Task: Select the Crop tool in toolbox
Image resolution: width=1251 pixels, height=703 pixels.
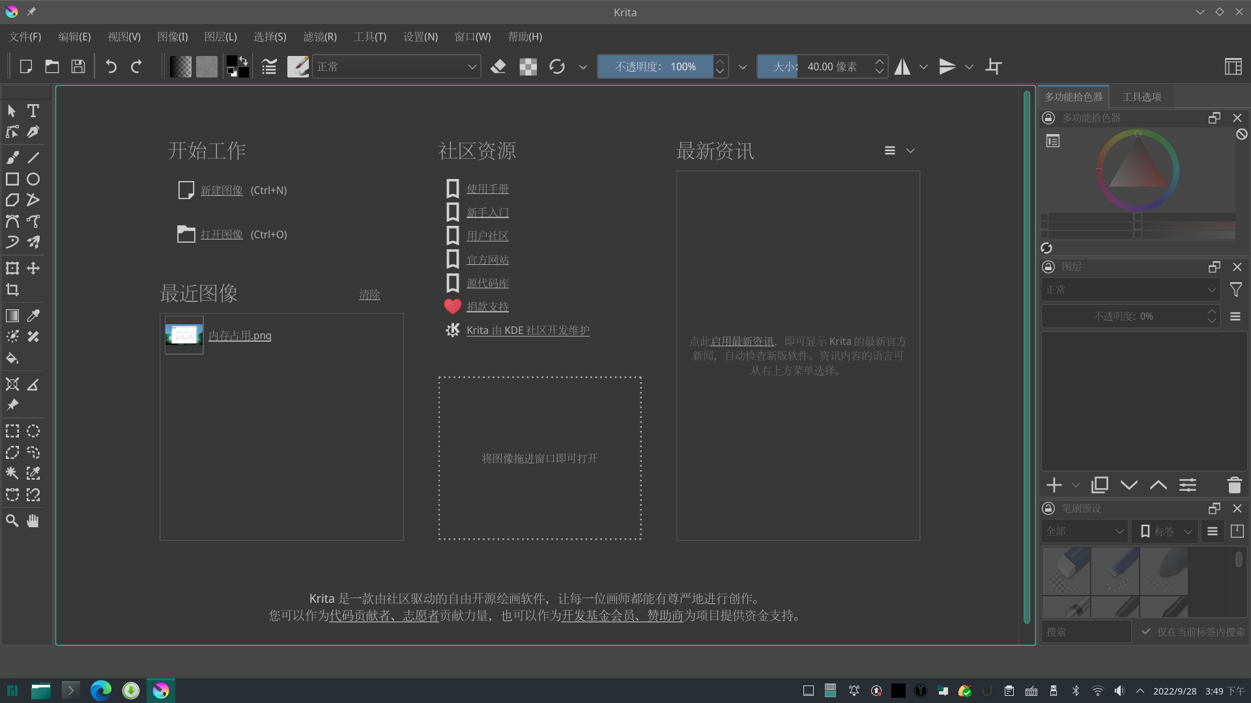Action: 12,290
